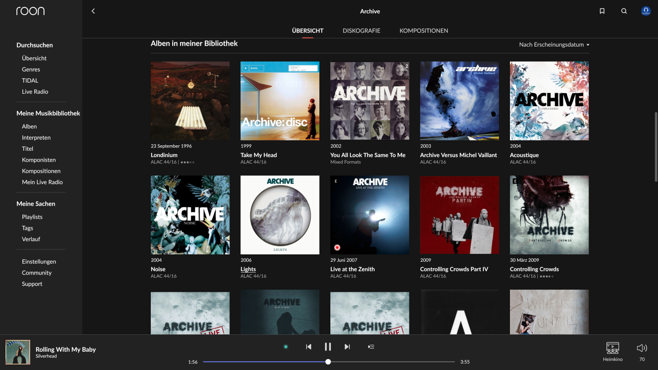Image resolution: width=658 pixels, height=370 pixels.
Task: Open the Support link
Action: 32,284
